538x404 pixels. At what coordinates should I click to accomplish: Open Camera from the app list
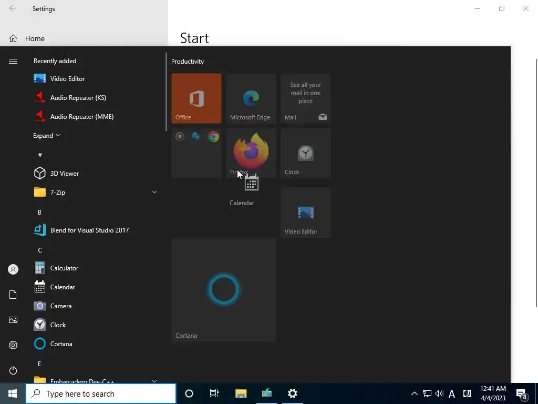(96, 306)
